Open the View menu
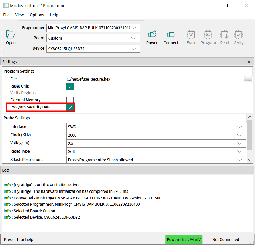Screen dimensions: 255x245 pos(19,15)
